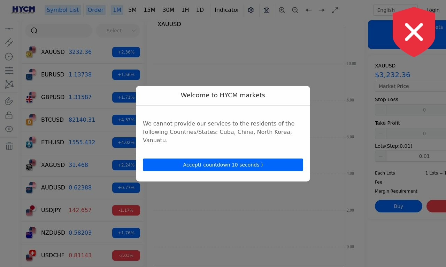Click the red shield error icon
Viewport: 446px width, 267px height.
(x=414, y=32)
